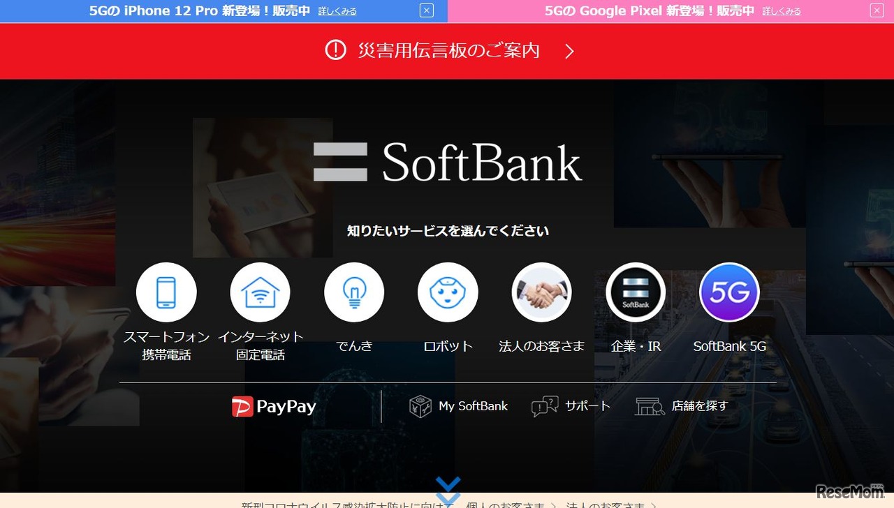Open 詳しくみる for iPhone 12 Pro banner

337,10
